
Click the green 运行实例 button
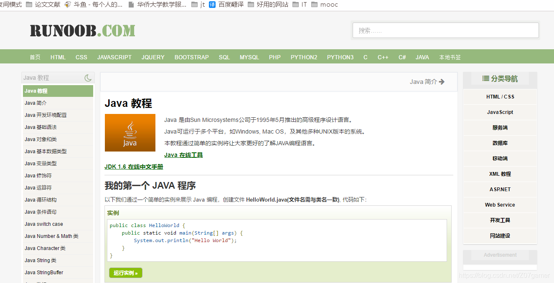(126, 273)
